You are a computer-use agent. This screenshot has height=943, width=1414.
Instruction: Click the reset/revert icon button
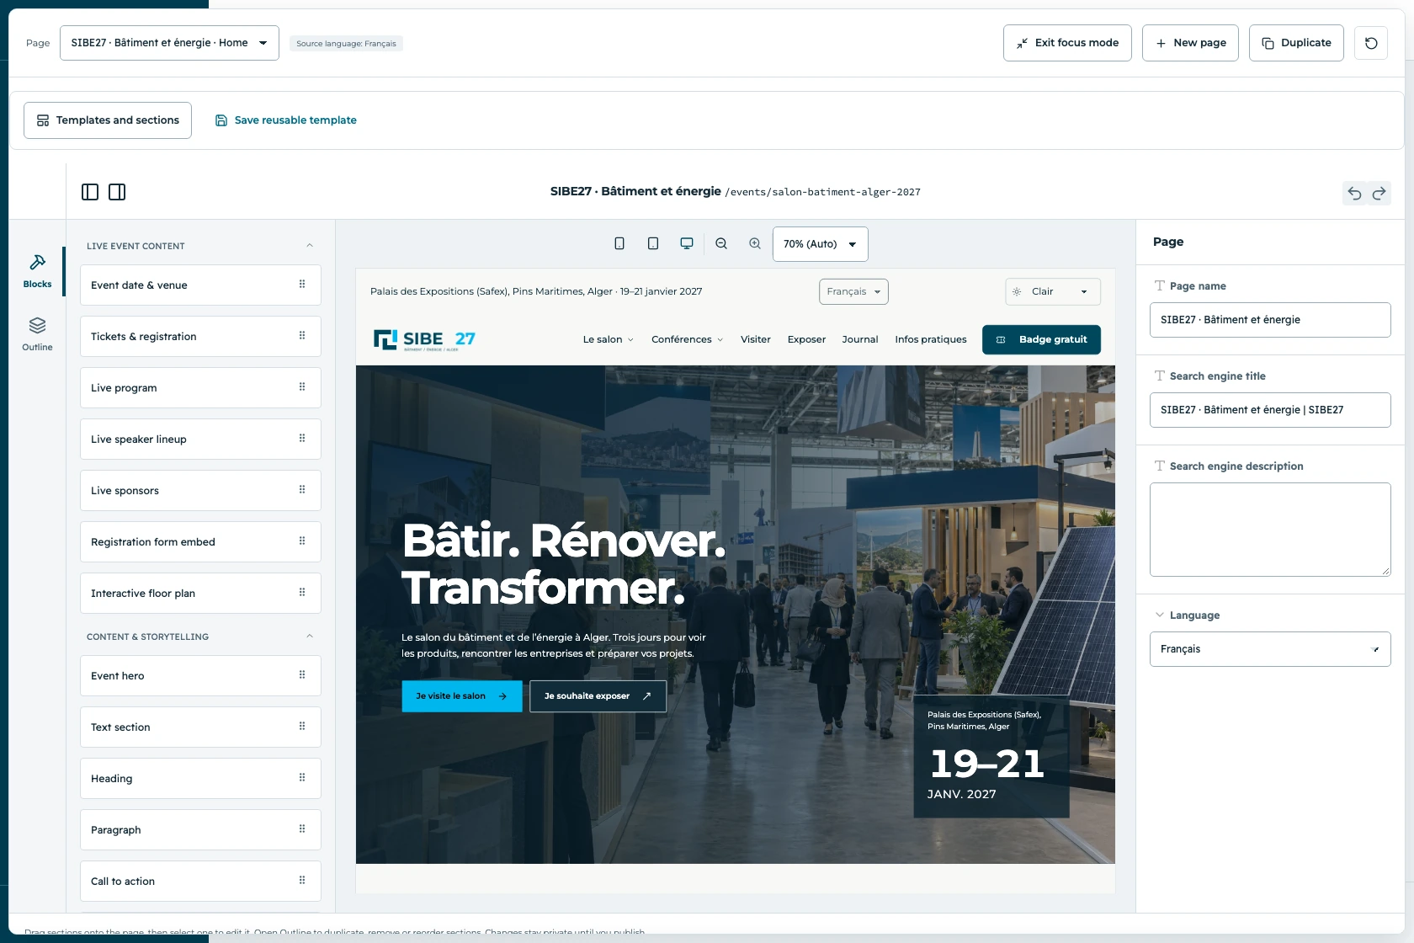[x=1371, y=43]
